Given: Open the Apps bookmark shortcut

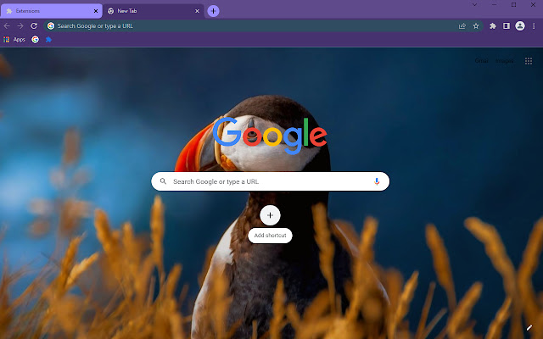Looking at the screenshot, I should [14, 40].
